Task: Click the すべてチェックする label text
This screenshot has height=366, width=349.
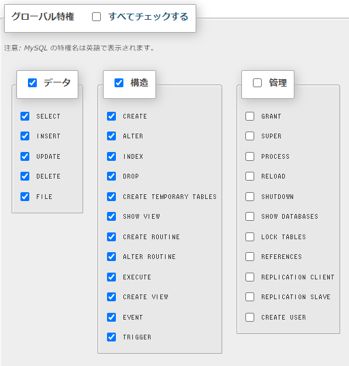Action: pyautogui.click(x=148, y=17)
